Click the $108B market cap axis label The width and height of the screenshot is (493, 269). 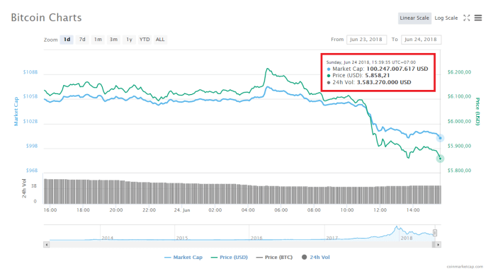[x=30, y=72]
